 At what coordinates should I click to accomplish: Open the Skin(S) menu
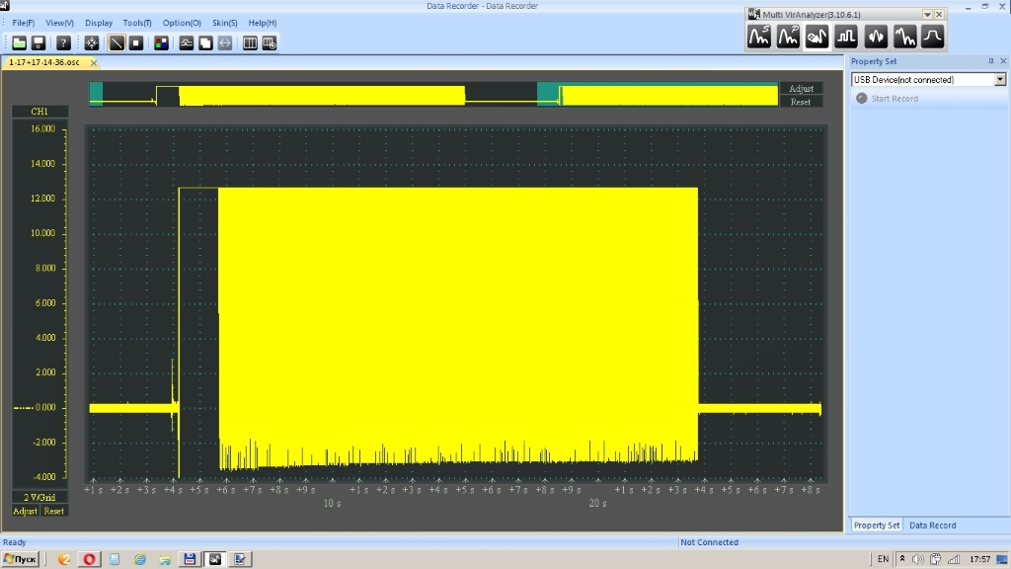click(225, 23)
